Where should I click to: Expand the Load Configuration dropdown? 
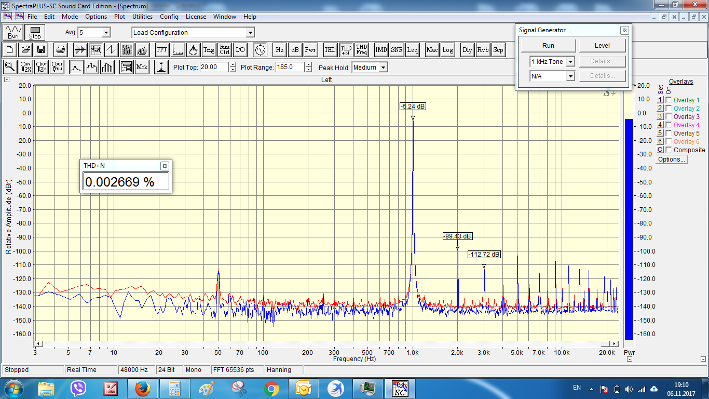click(x=250, y=33)
